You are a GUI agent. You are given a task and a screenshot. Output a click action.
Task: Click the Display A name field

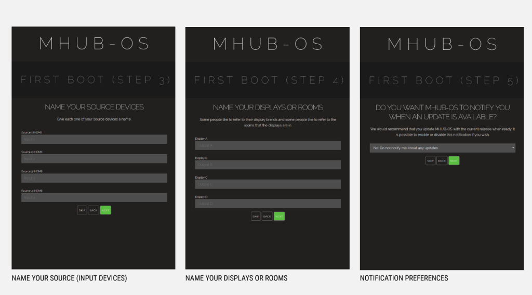click(268, 145)
